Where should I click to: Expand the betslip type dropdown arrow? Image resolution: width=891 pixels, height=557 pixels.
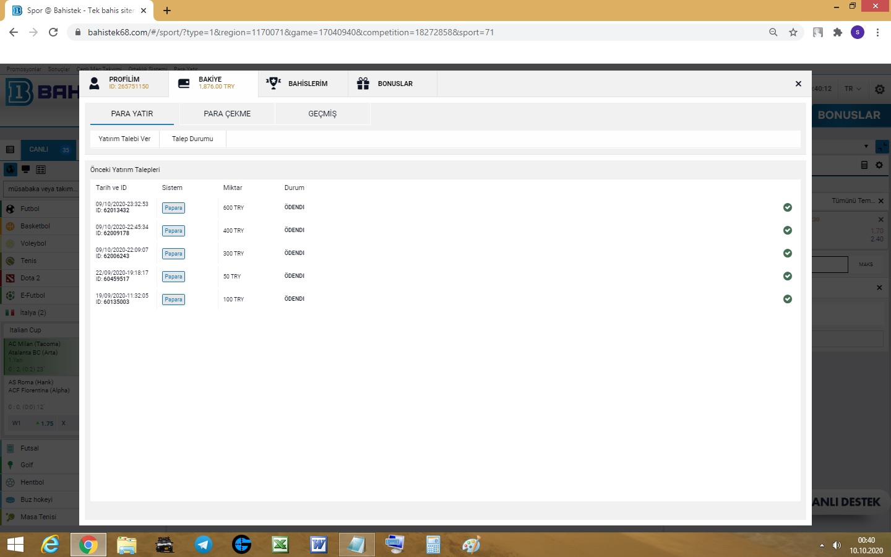point(866,147)
